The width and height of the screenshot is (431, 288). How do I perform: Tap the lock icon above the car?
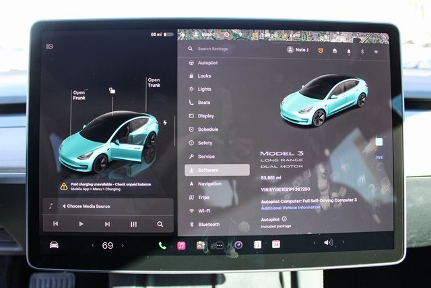(112, 90)
